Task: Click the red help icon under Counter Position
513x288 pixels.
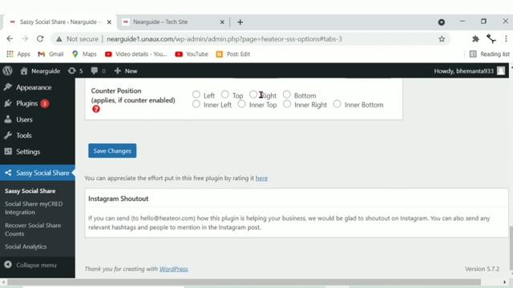Action: point(96,109)
